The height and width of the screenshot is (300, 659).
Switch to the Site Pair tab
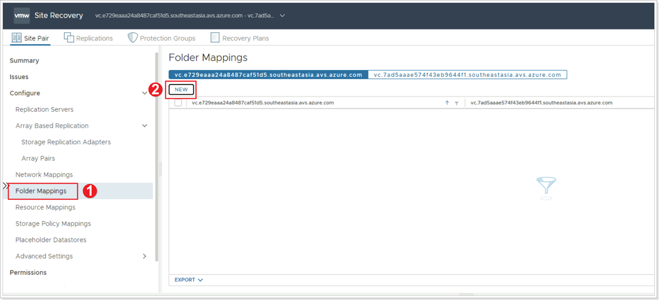click(30, 38)
